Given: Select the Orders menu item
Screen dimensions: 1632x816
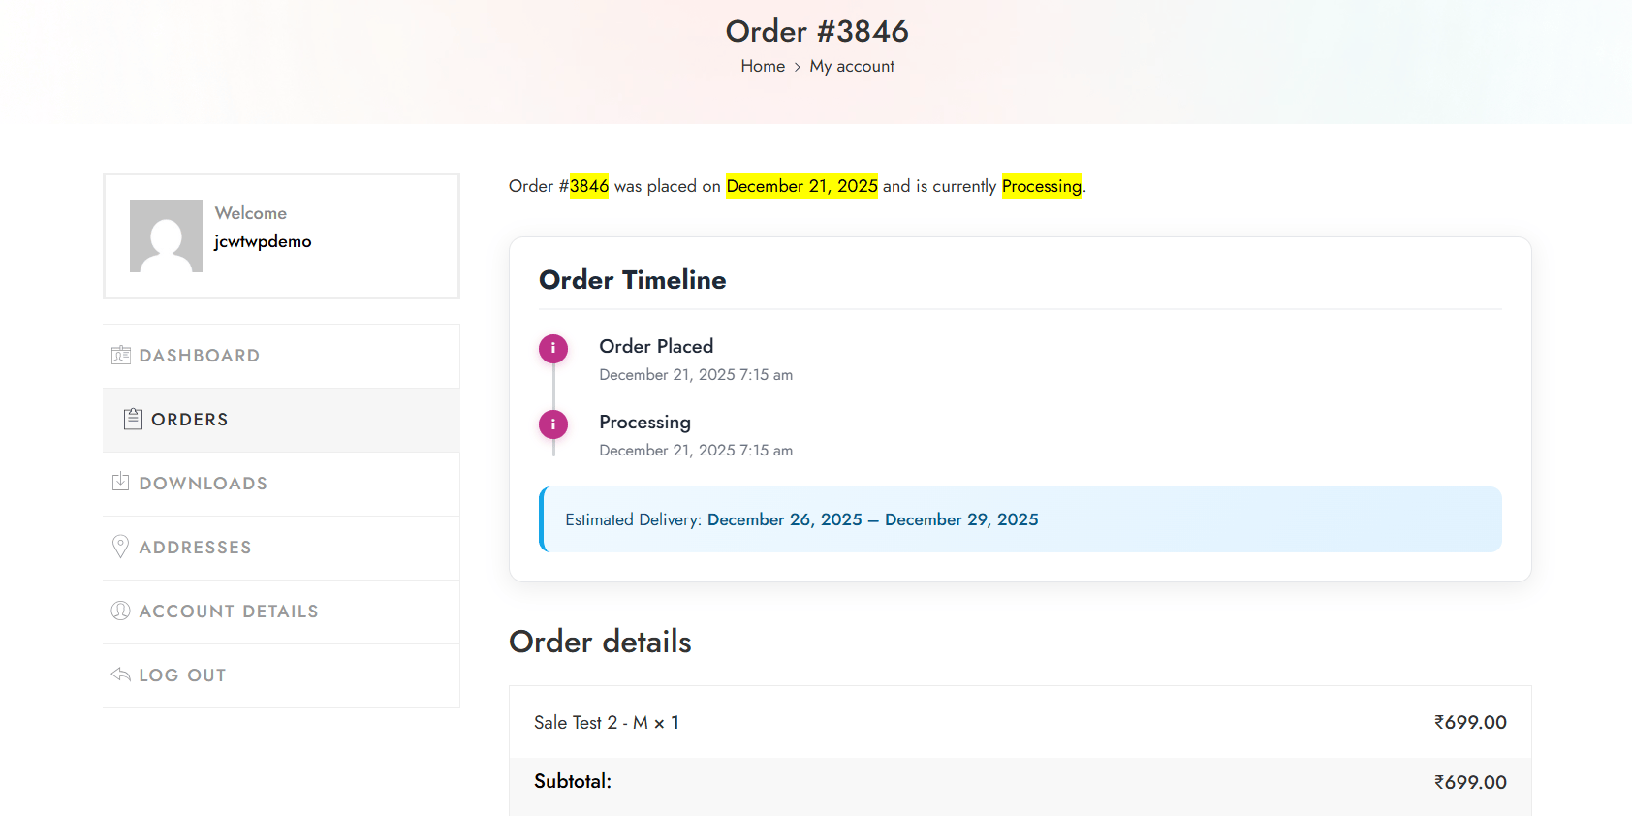Looking at the screenshot, I should [190, 420].
